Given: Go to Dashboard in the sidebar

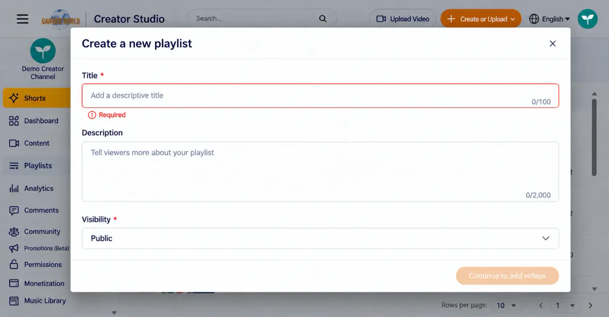Looking at the screenshot, I should click(x=37, y=121).
